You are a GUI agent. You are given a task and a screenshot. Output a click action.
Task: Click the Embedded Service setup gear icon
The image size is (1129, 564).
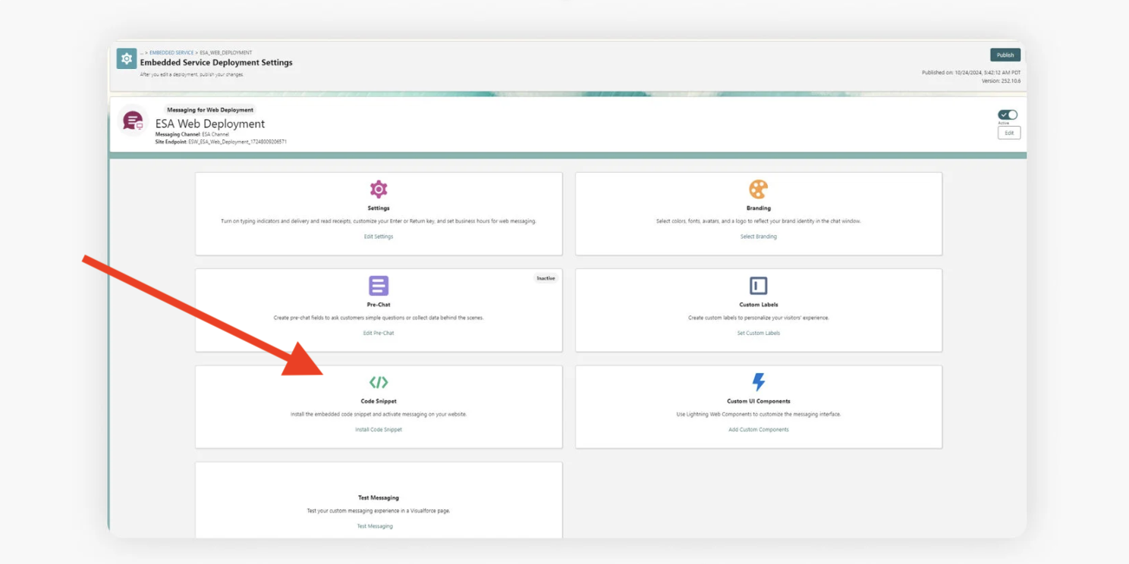click(x=127, y=58)
